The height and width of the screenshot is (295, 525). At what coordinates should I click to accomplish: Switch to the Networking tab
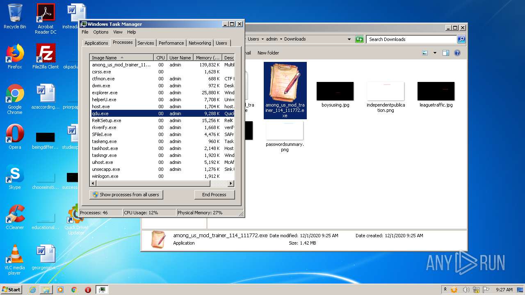pos(200,43)
